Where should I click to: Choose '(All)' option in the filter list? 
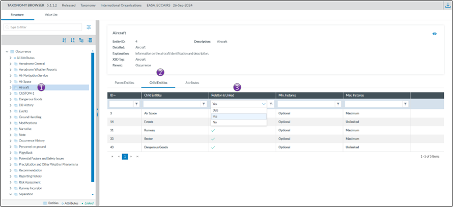coord(216,110)
